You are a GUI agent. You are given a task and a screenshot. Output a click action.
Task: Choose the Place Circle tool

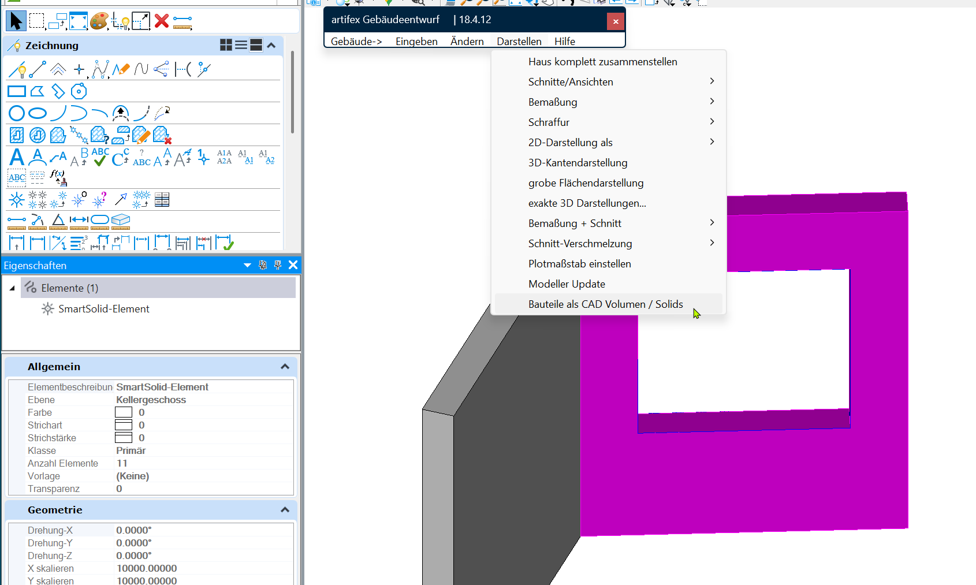coord(16,113)
